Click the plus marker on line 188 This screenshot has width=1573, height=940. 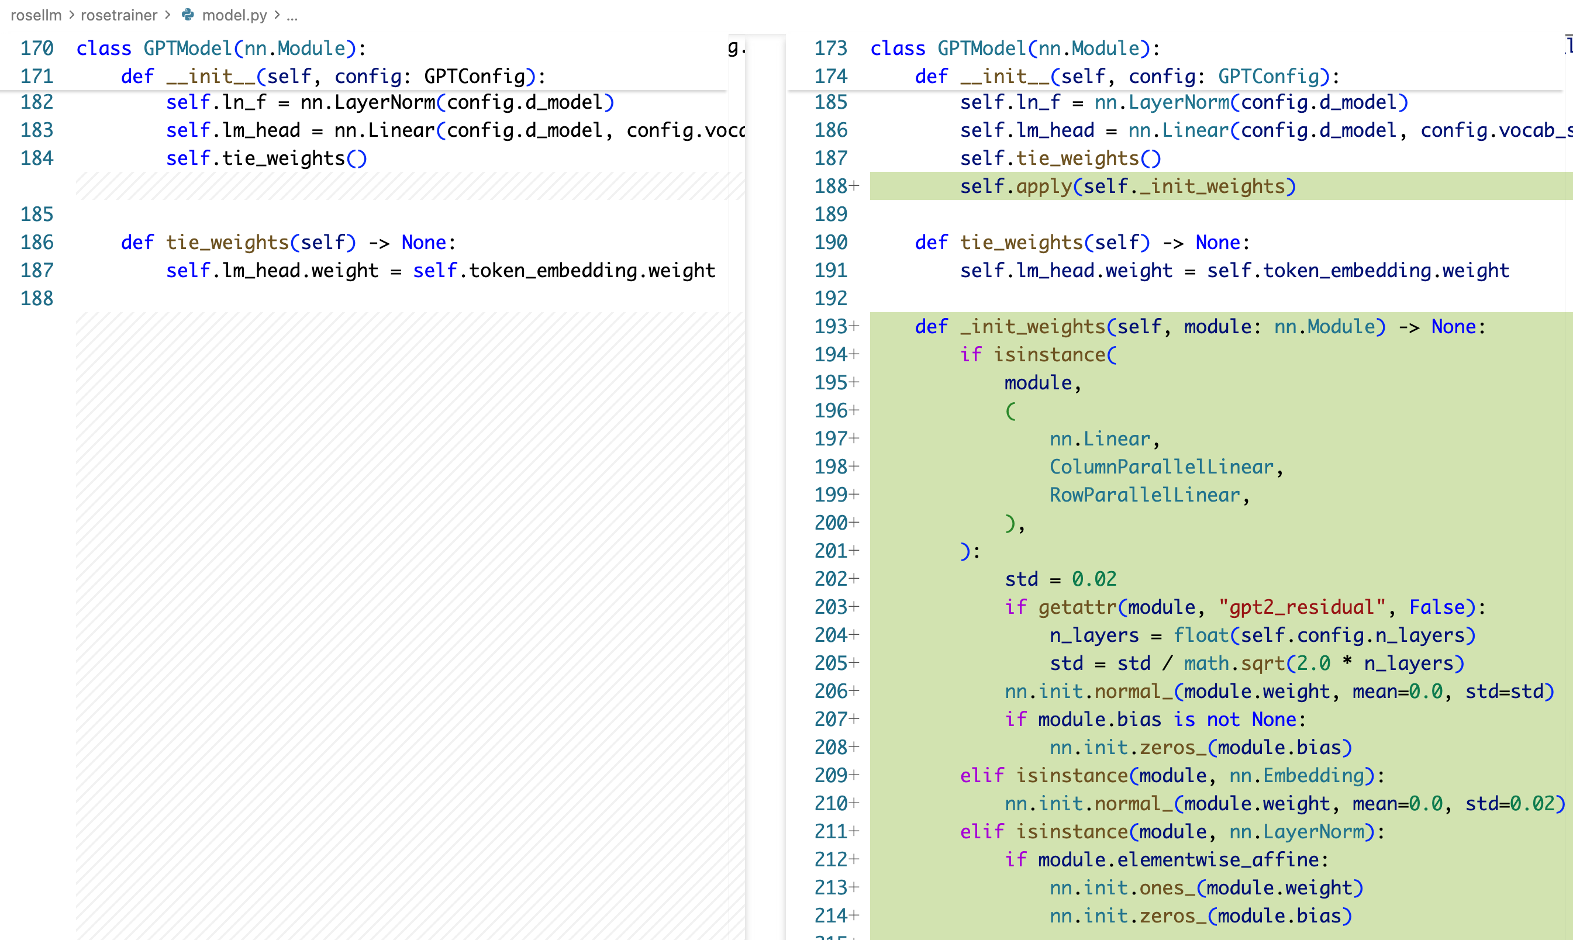pos(854,186)
